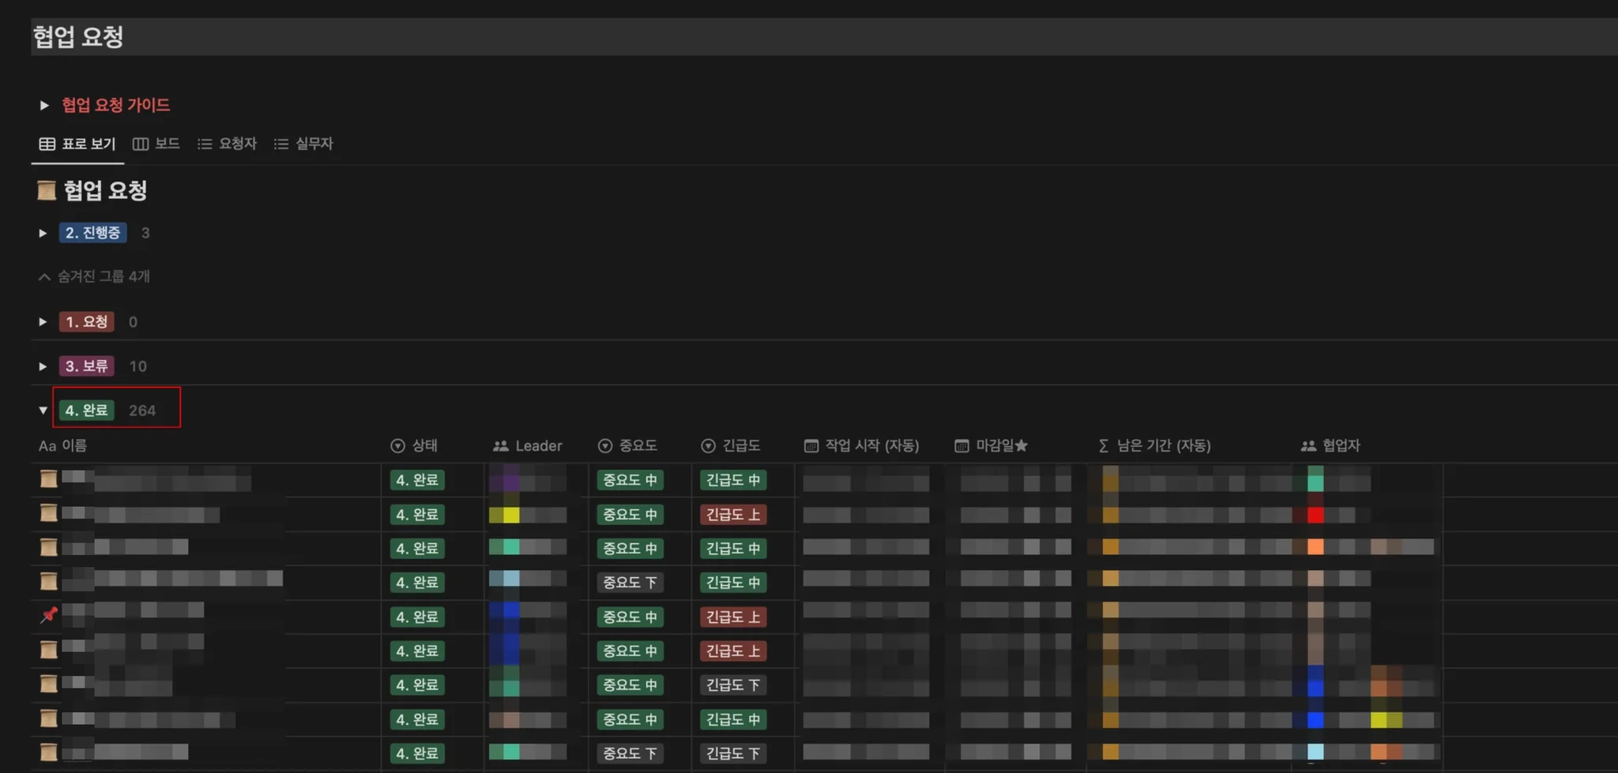Expand the 1. 요청 group
1618x773 pixels.
43,322
